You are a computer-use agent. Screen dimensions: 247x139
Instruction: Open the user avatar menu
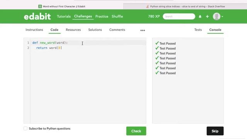point(217,16)
